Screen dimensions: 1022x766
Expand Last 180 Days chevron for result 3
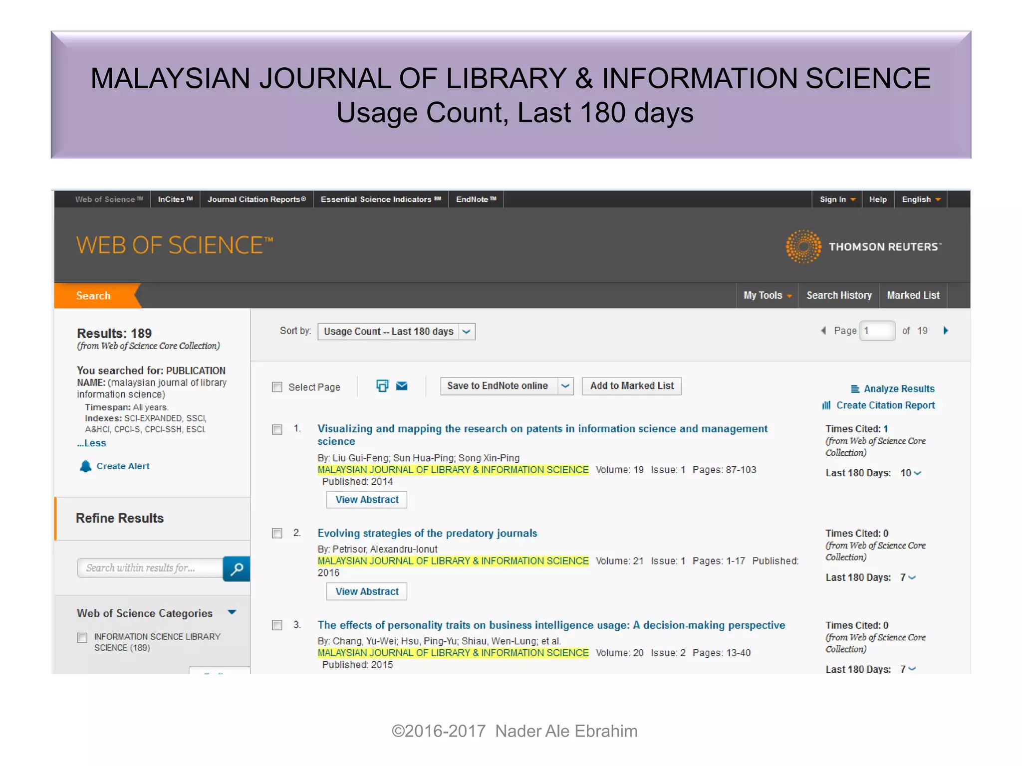click(x=912, y=670)
